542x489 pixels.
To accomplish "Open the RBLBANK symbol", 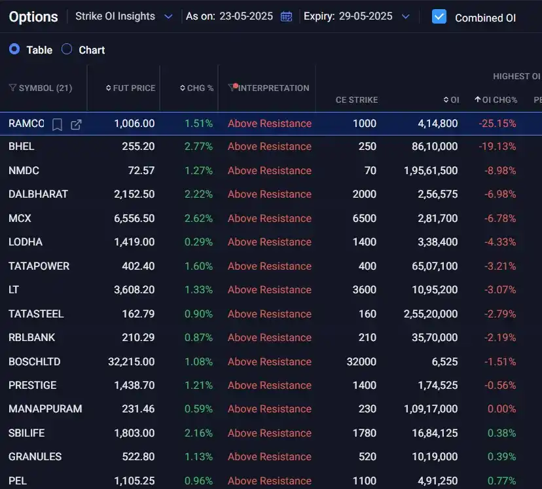I will tap(32, 337).
